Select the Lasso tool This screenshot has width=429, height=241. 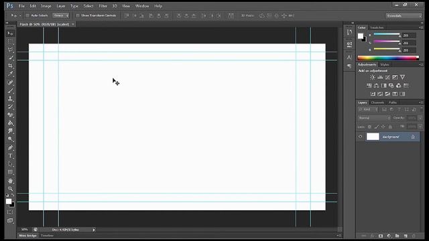(10, 50)
